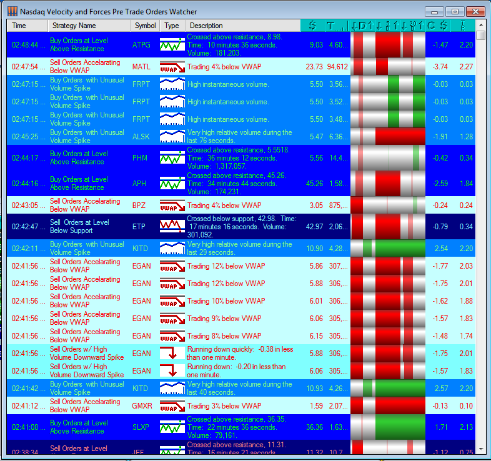Click down-arrow icon for Running down -0.20 row

pos(172,371)
